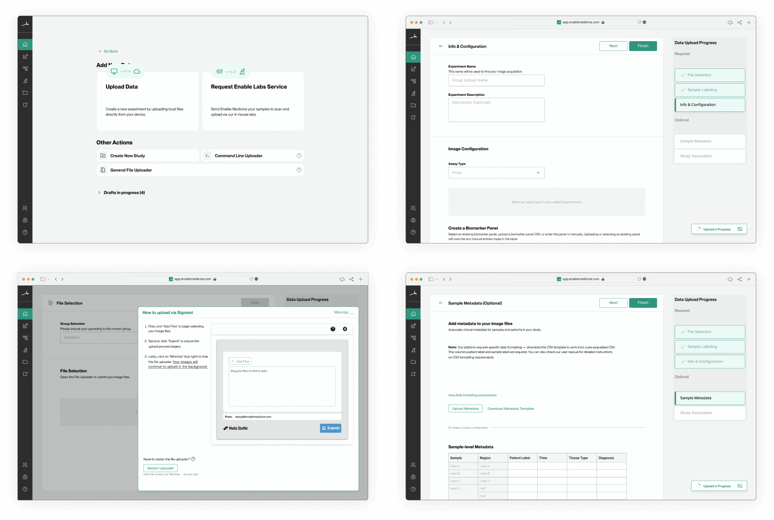774x520 pixels.
Task: Click Finish in the Info & Configuration header
Action: pos(643,46)
